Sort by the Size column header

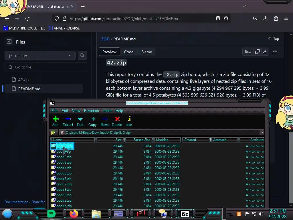[x=110, y=140]
